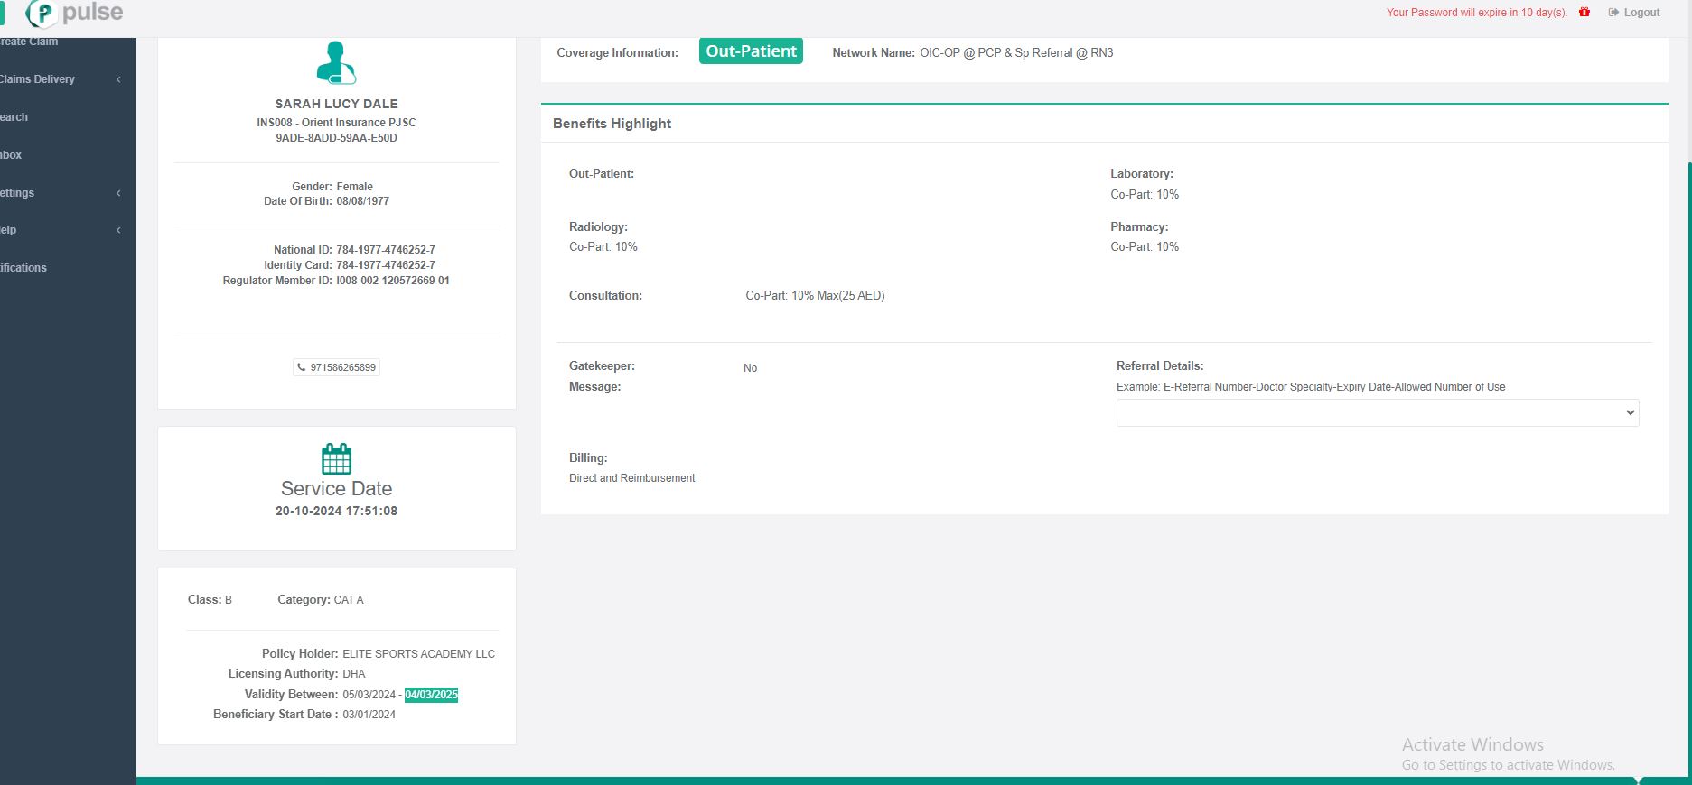1692x785 pixels.
Task: Click the red gift icon in header
Action: click(1584, 13)
